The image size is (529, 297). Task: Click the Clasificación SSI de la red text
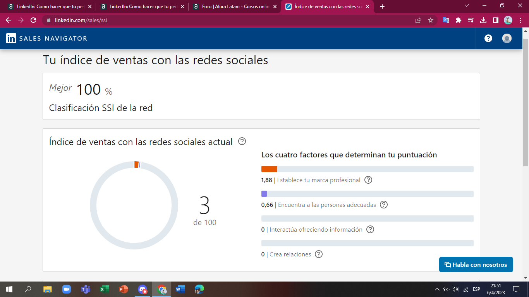click(101, 108)
